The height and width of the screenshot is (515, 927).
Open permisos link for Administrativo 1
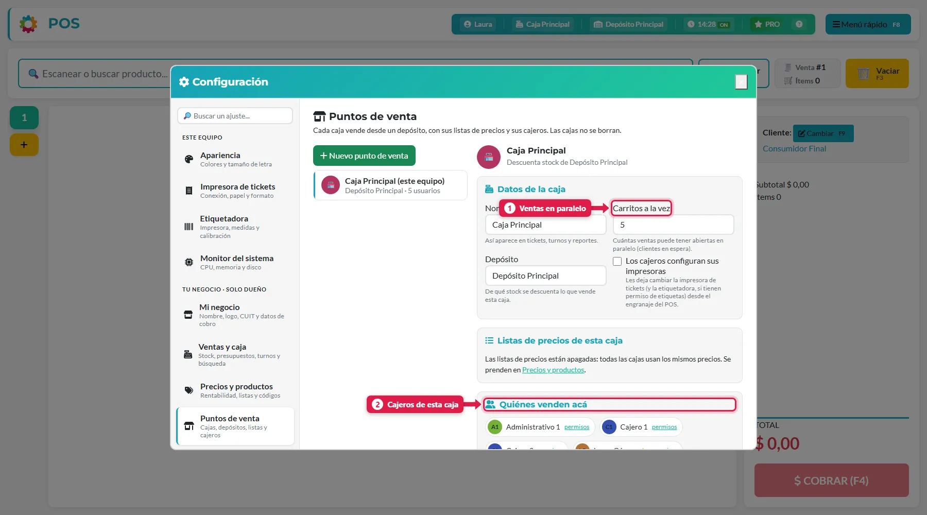pos(577,427)
